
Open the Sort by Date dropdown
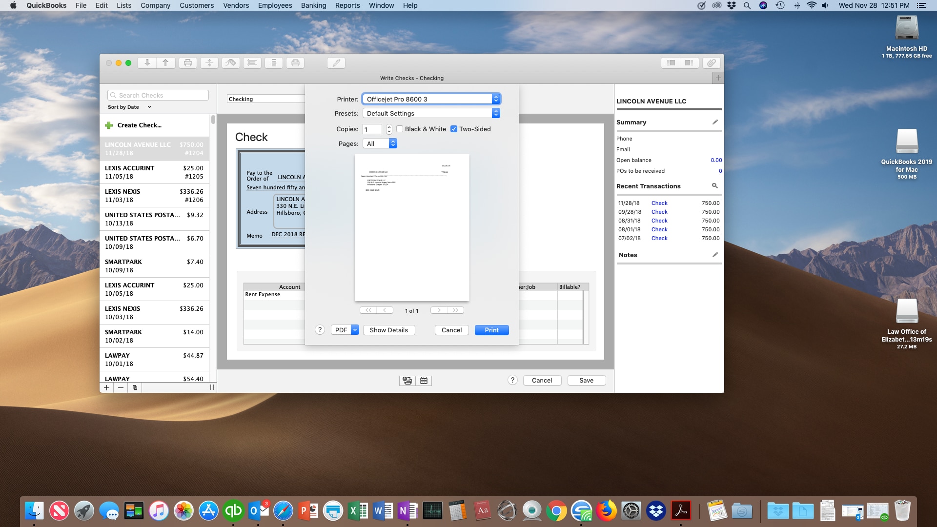(130, 107)
